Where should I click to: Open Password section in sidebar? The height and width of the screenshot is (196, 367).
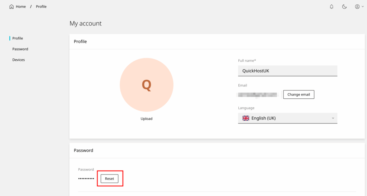pyautogui.click(x=20, y=49)
